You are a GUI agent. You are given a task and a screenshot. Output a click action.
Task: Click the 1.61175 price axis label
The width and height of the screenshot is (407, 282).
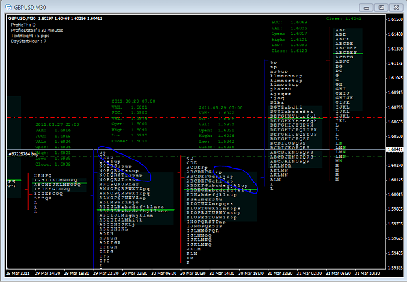(x=395, y=63)
